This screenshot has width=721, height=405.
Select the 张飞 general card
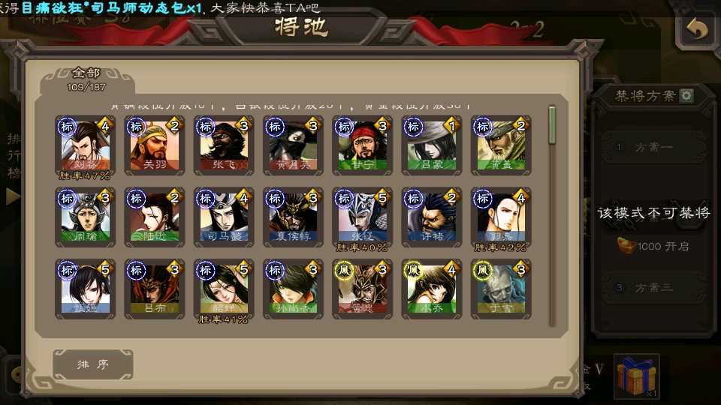(x=224, y=145)
